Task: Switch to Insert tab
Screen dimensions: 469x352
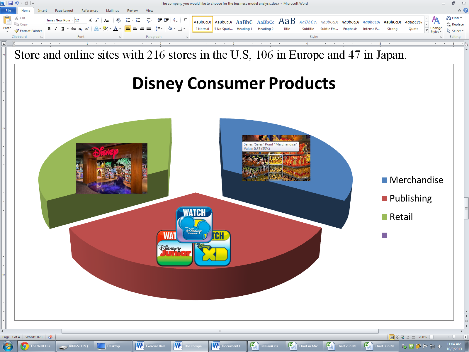Action: [43, 11]
